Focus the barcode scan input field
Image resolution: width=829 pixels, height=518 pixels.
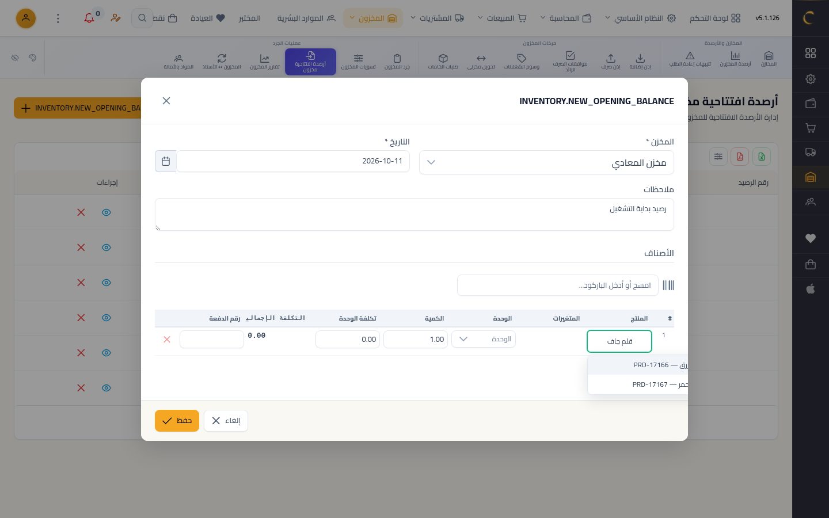[558, 285]
